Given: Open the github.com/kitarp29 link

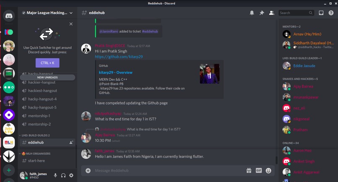Looking at the screenshot, I should 119,57.
